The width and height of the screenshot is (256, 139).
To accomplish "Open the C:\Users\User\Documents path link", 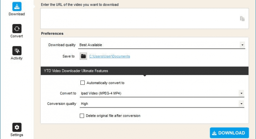I will (x=110, y=56).
